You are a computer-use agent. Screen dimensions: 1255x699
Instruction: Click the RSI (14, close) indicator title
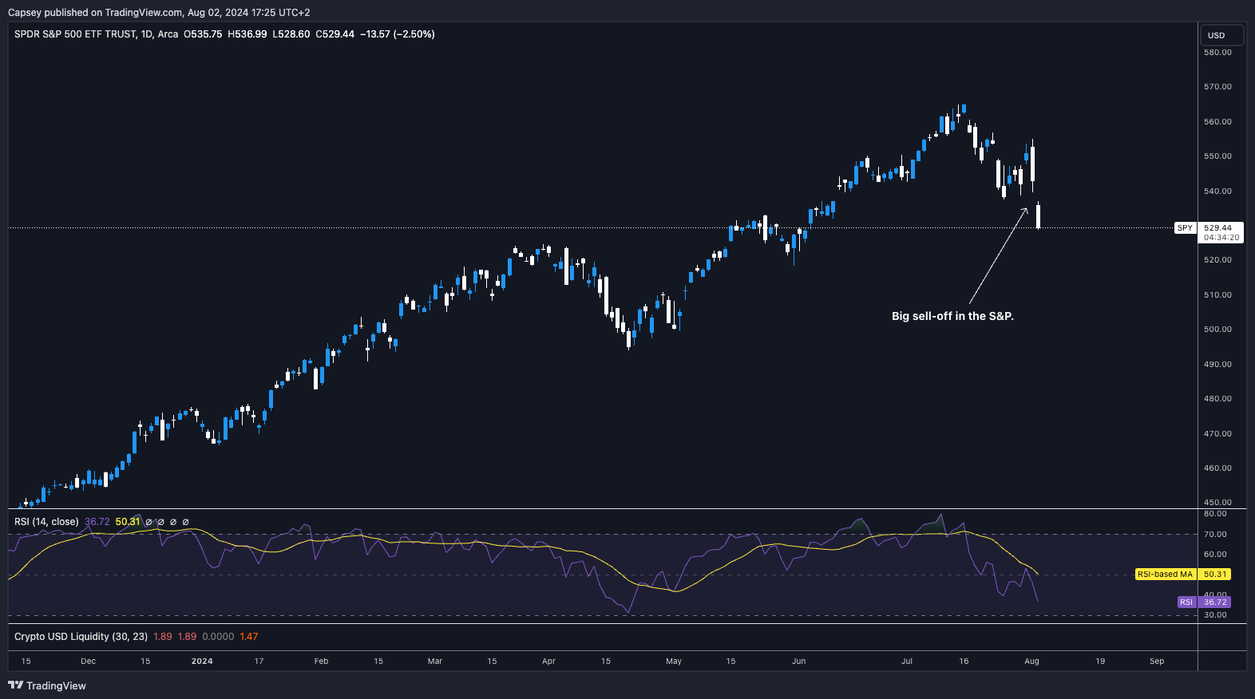tap(46, 522)
